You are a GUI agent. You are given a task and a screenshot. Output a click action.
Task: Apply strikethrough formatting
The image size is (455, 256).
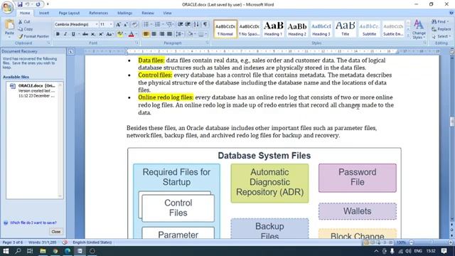point(85,34)
